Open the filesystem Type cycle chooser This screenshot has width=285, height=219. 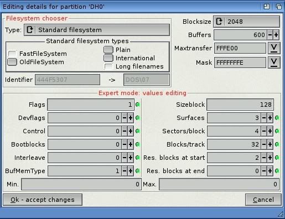click(x=97, y=30)
